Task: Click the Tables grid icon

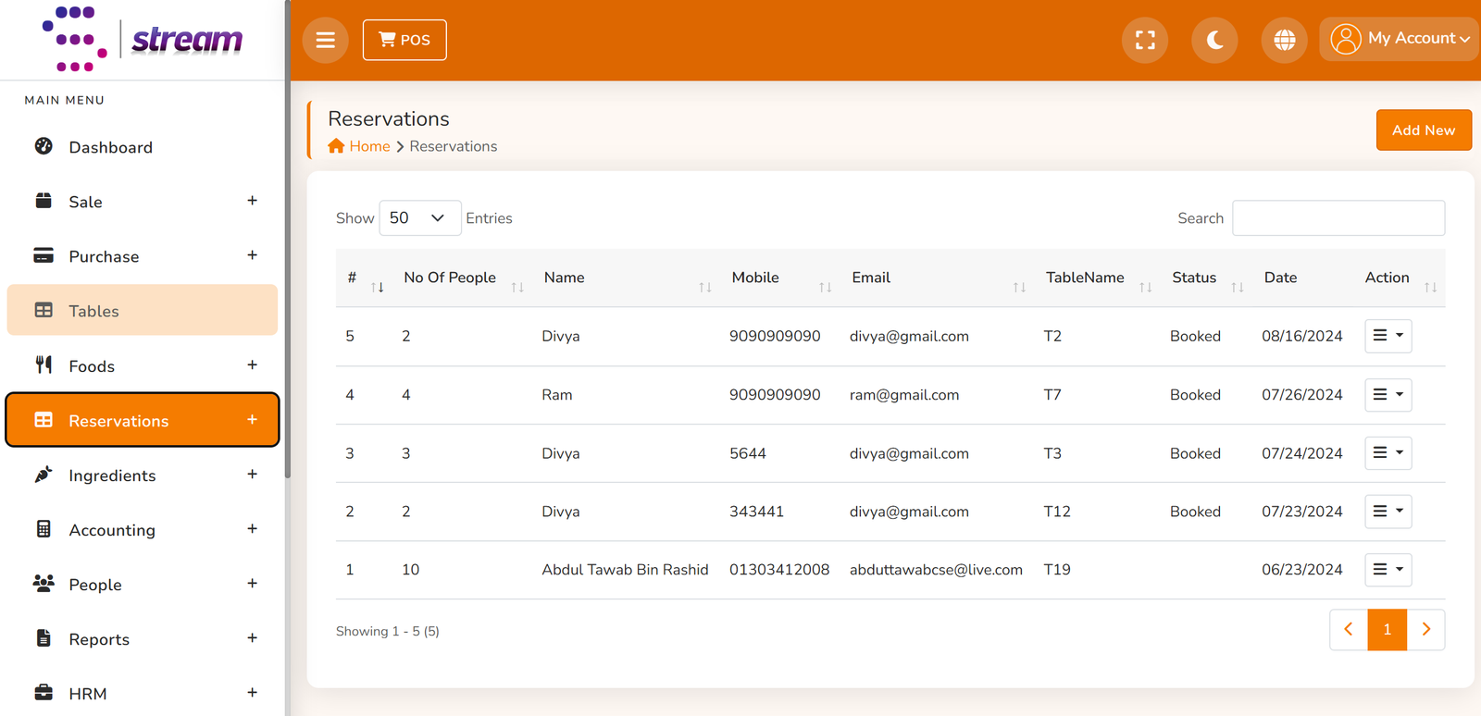Action: coord(44,310)
